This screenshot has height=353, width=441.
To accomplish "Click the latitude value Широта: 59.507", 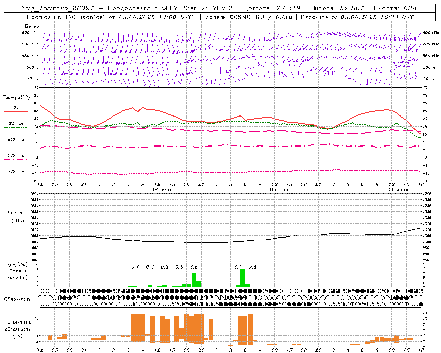I will [x=337, y=8].
